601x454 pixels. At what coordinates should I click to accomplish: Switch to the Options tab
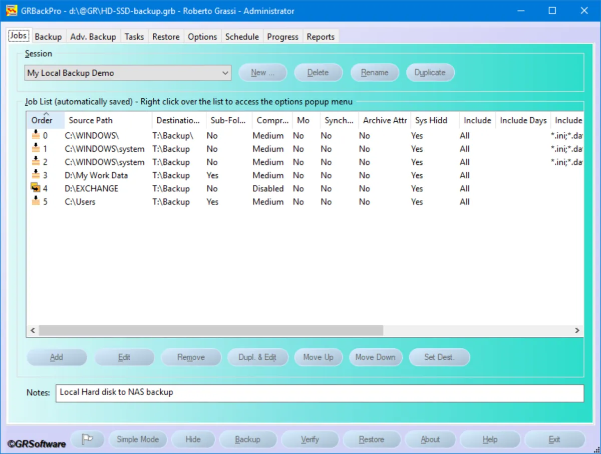click(x=202, y=37)
